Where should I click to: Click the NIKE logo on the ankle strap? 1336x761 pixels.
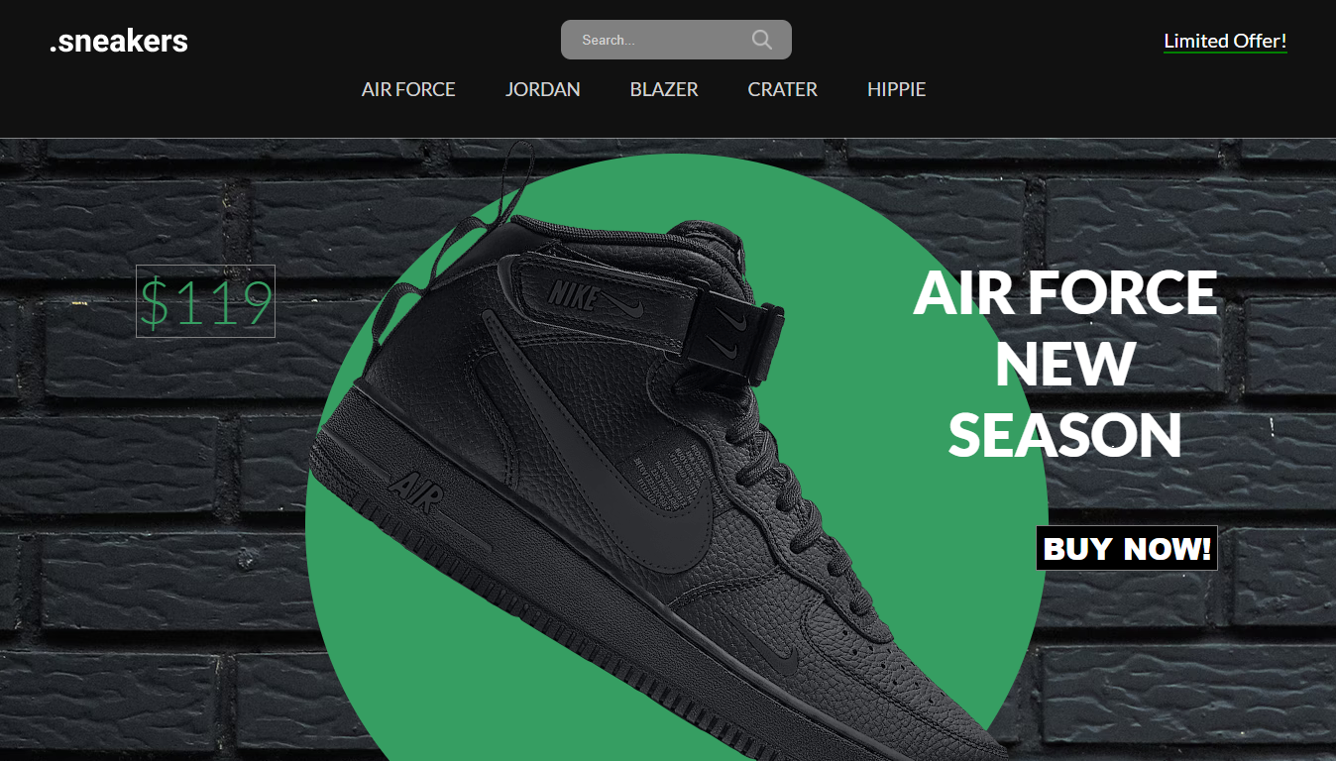(573, 294)
